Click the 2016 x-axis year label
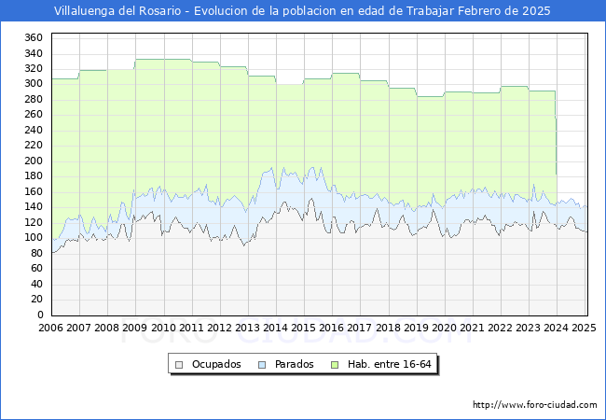Image resolution: width=606 pixels, height=420 pixels. (331, 328)
